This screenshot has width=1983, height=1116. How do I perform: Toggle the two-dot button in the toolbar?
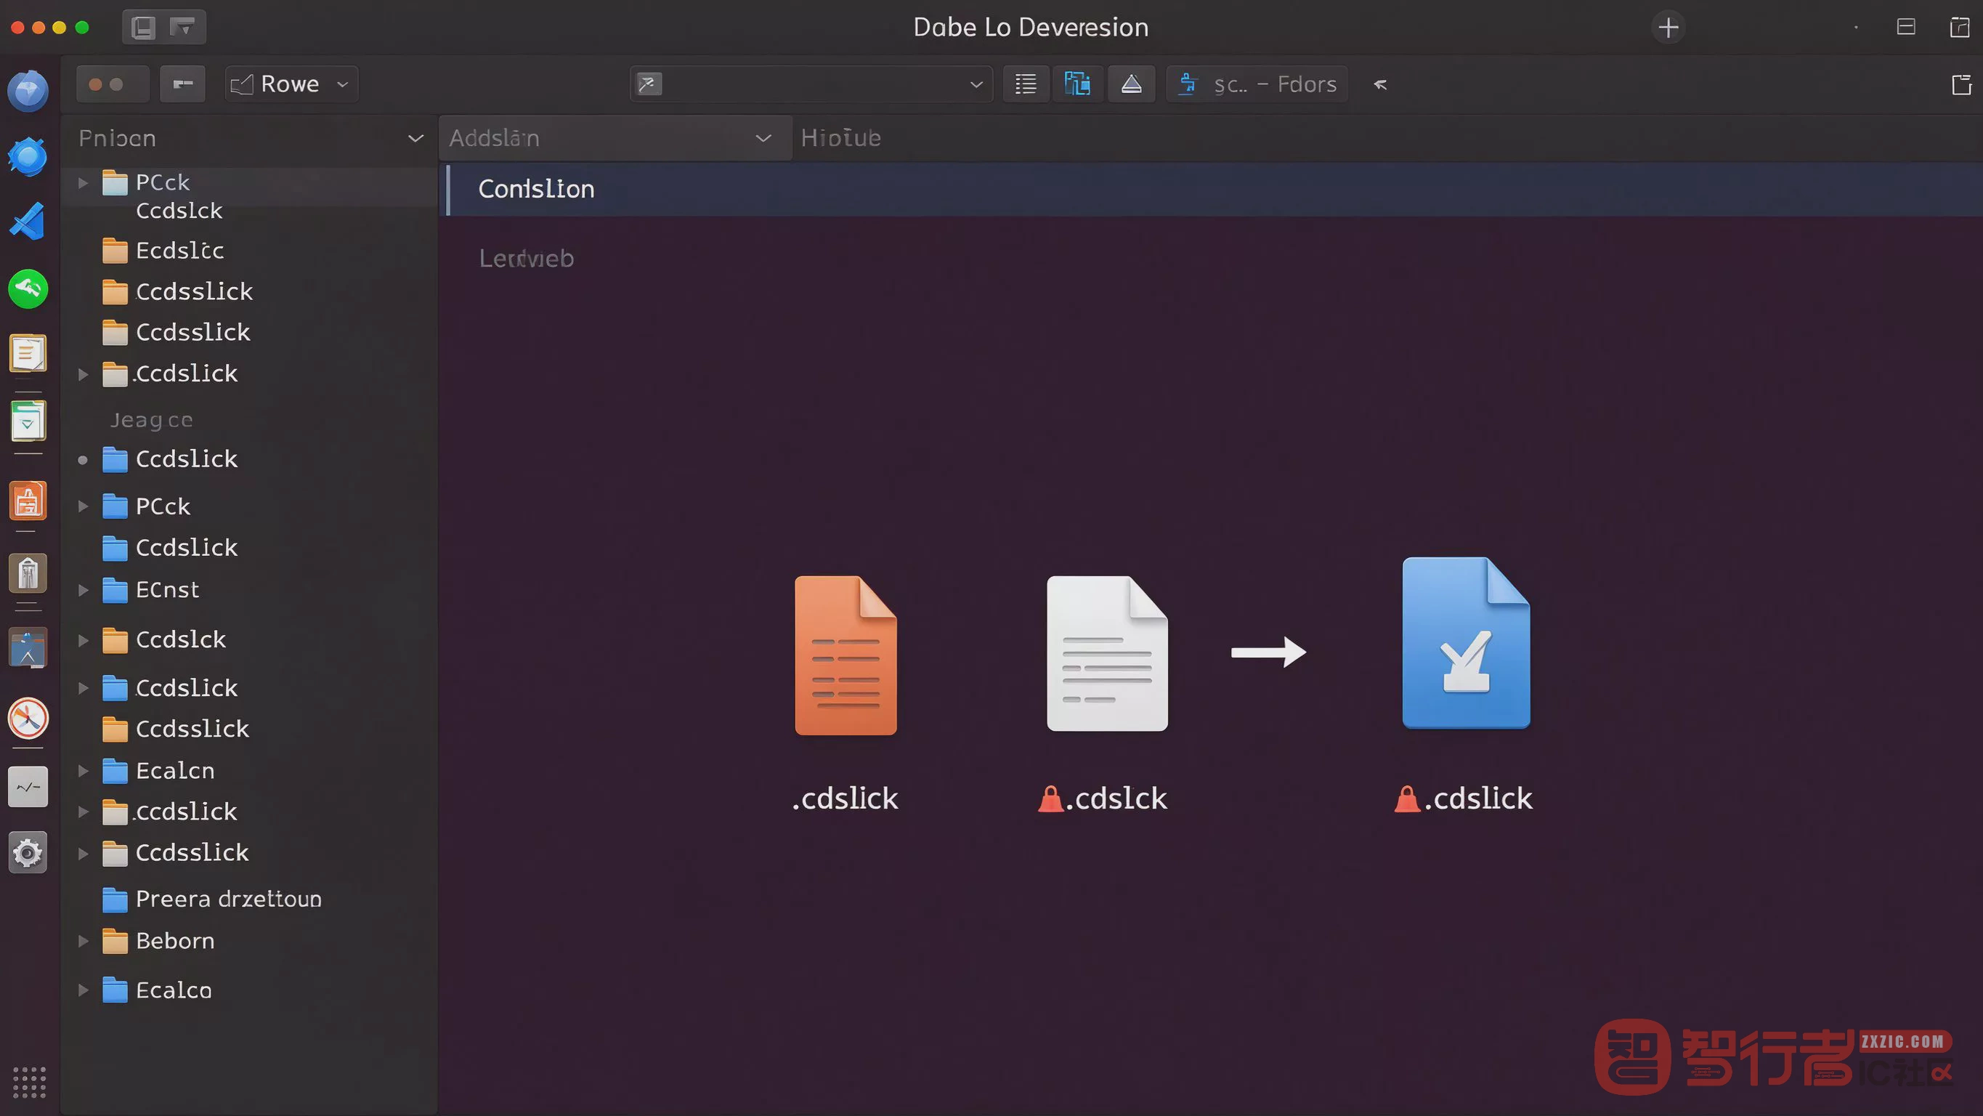tap(113, 84)
